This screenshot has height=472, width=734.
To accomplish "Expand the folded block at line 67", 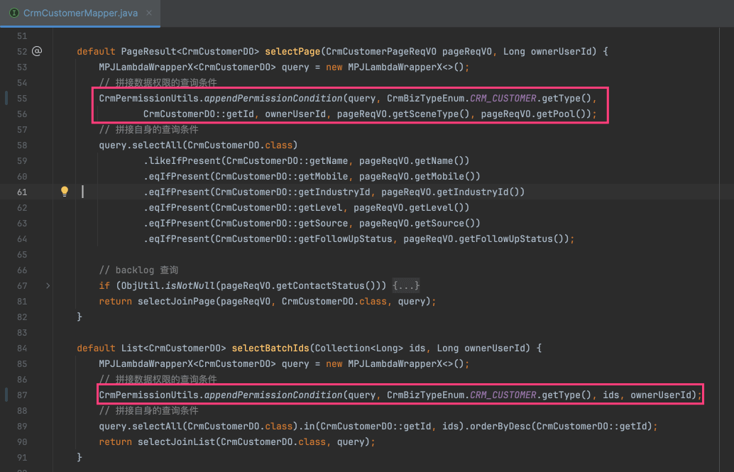I will pyautogui.click(x=48, y=285).
